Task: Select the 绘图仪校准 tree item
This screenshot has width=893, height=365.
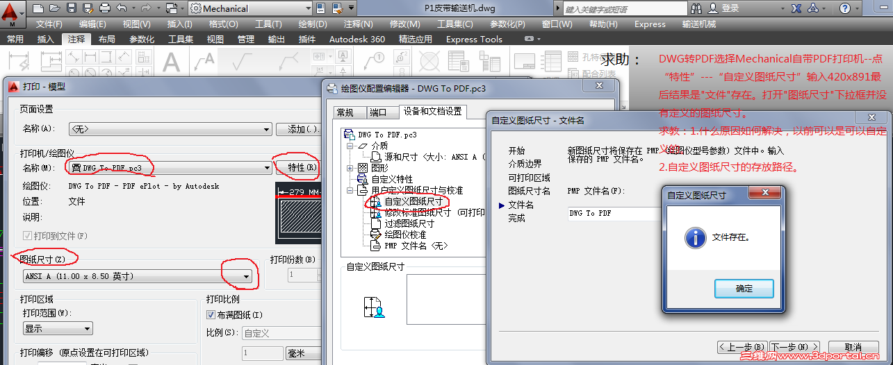Action: pos(405,235)
